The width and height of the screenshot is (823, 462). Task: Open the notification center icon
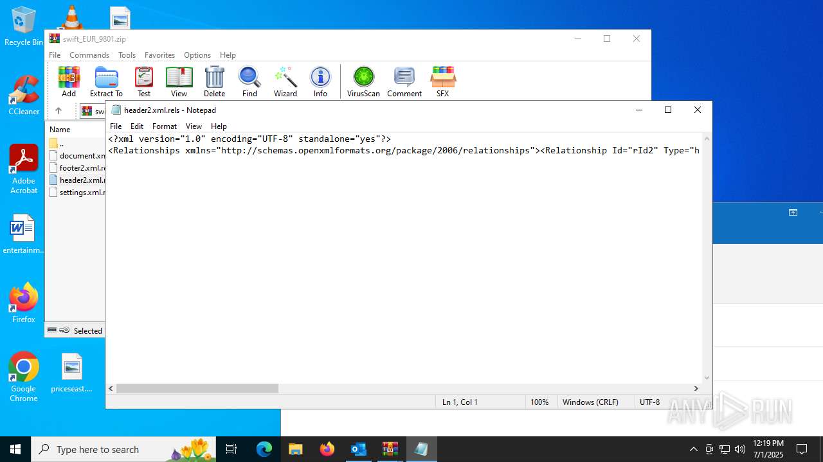pyautogui.click(x=802, y=449)
